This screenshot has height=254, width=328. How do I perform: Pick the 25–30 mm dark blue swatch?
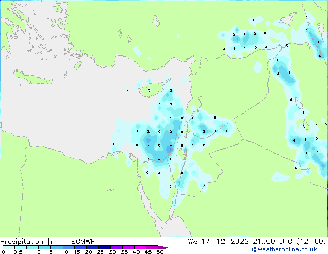tap(105, 247)
